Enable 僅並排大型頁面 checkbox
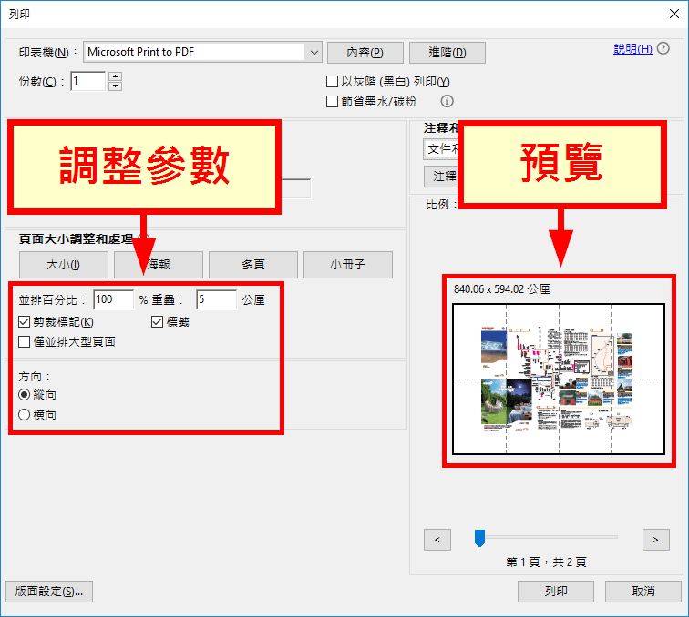 tap(25, 341)
